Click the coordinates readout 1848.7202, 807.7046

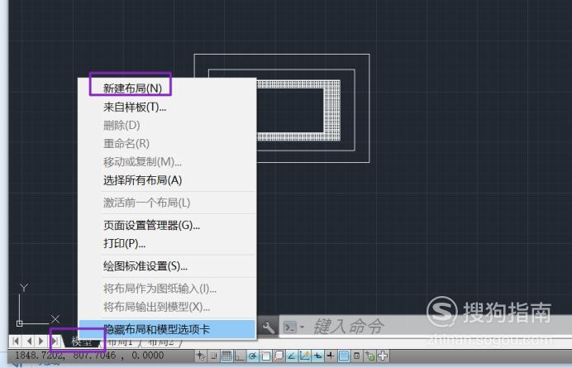coord(89,356)
